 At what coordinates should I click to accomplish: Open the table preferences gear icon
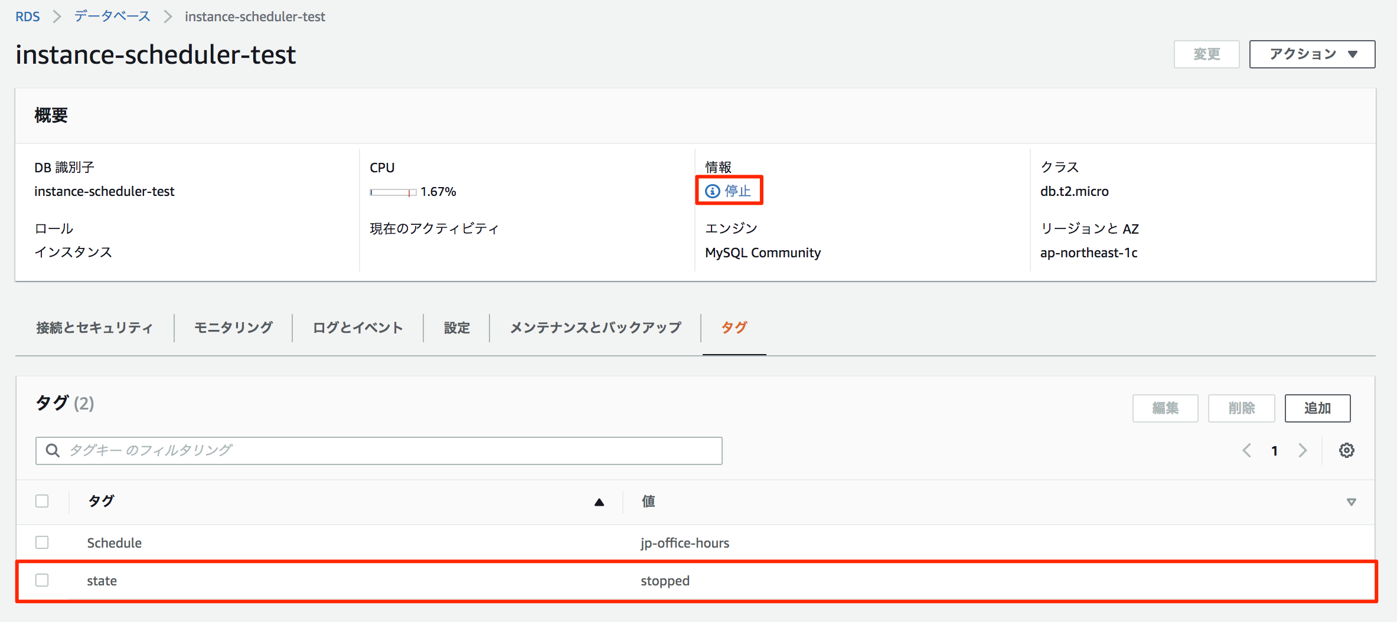click(1347, 450)
